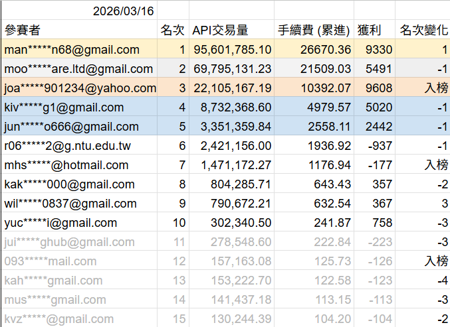The image size is (450, 327).
Task: Click the 名次 column header
Action: (172, 30)
